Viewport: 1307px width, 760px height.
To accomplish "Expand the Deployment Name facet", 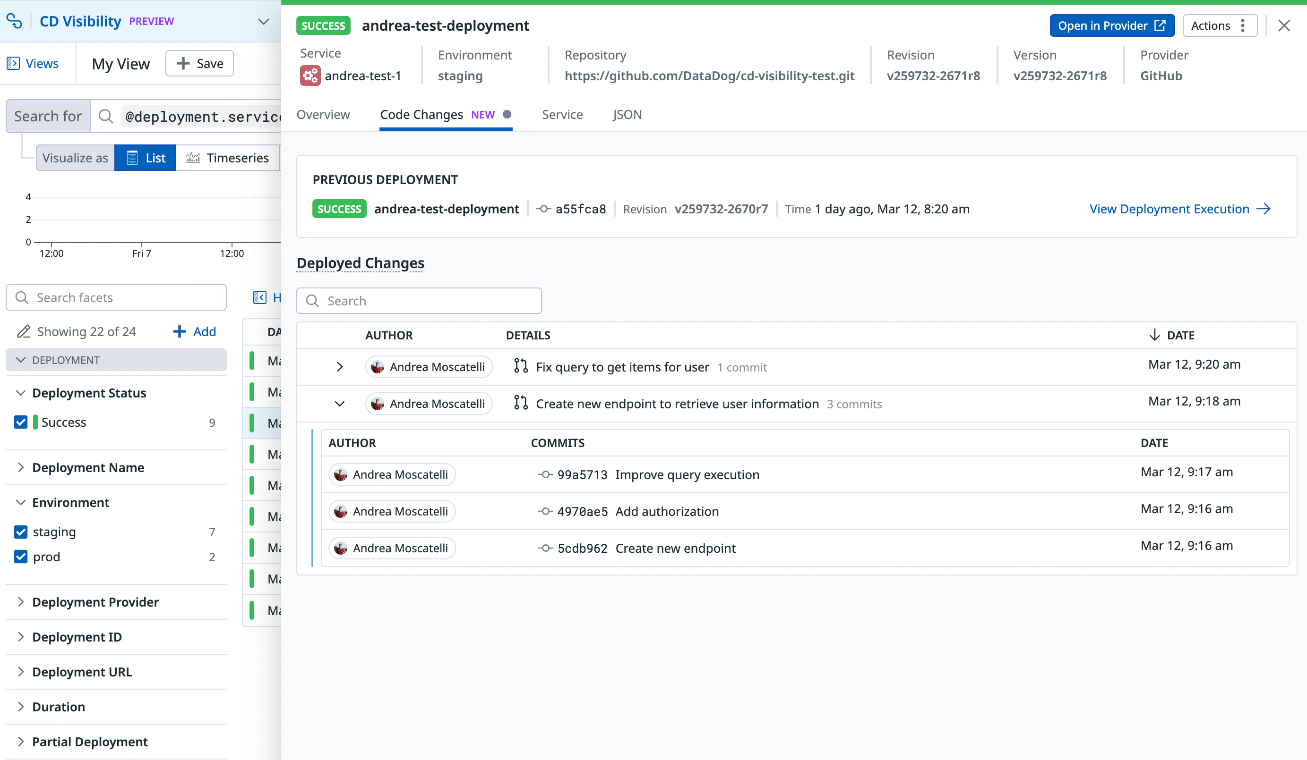I will 21,467.
